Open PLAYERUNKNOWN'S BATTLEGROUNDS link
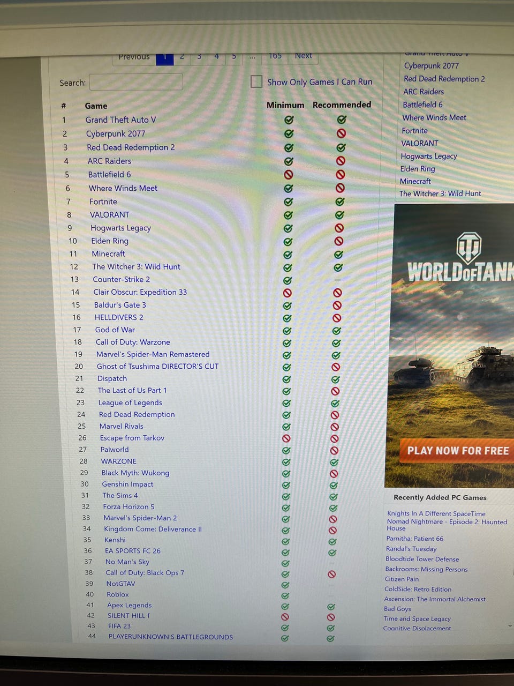The height and width of the screenshot is (686, 514). [x=170, y=637]
